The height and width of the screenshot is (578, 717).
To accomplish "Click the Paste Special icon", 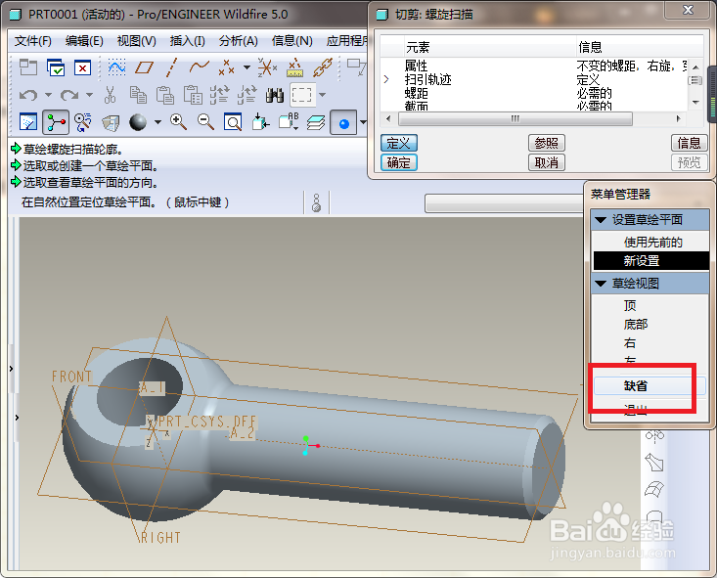I will 193,95.
